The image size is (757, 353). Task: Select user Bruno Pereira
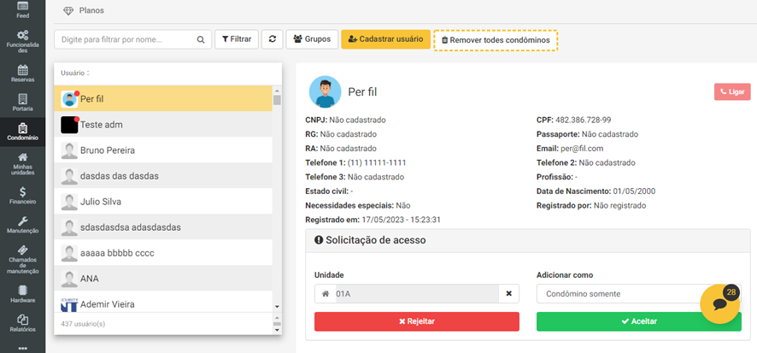click(163, 150)
